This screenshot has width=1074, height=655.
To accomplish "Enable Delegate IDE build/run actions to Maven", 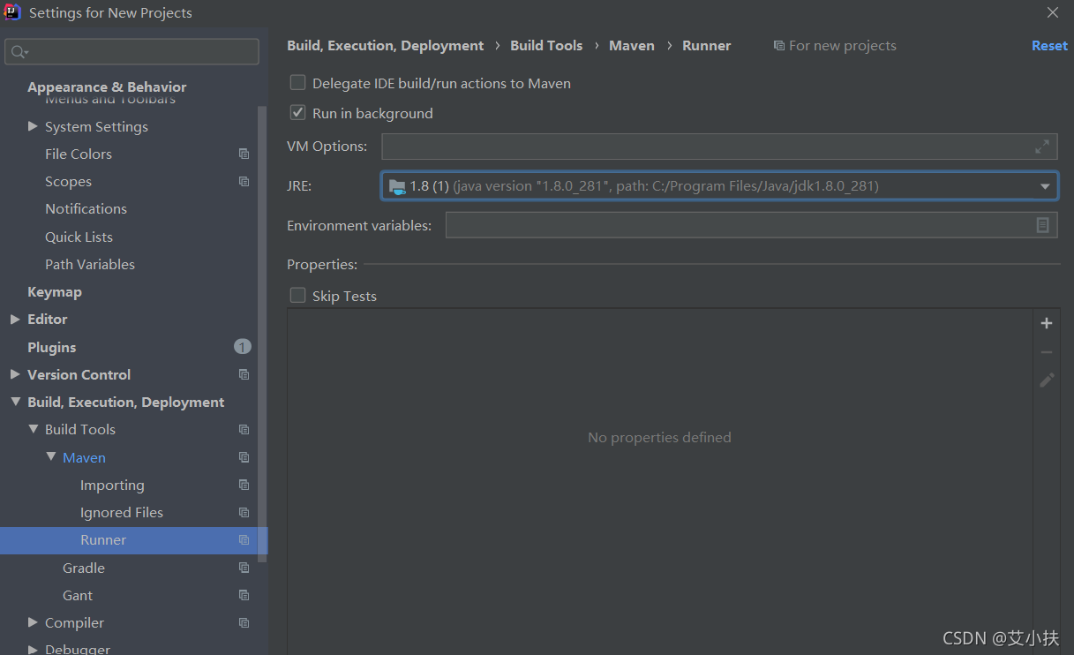I will (x=298, y=83).
